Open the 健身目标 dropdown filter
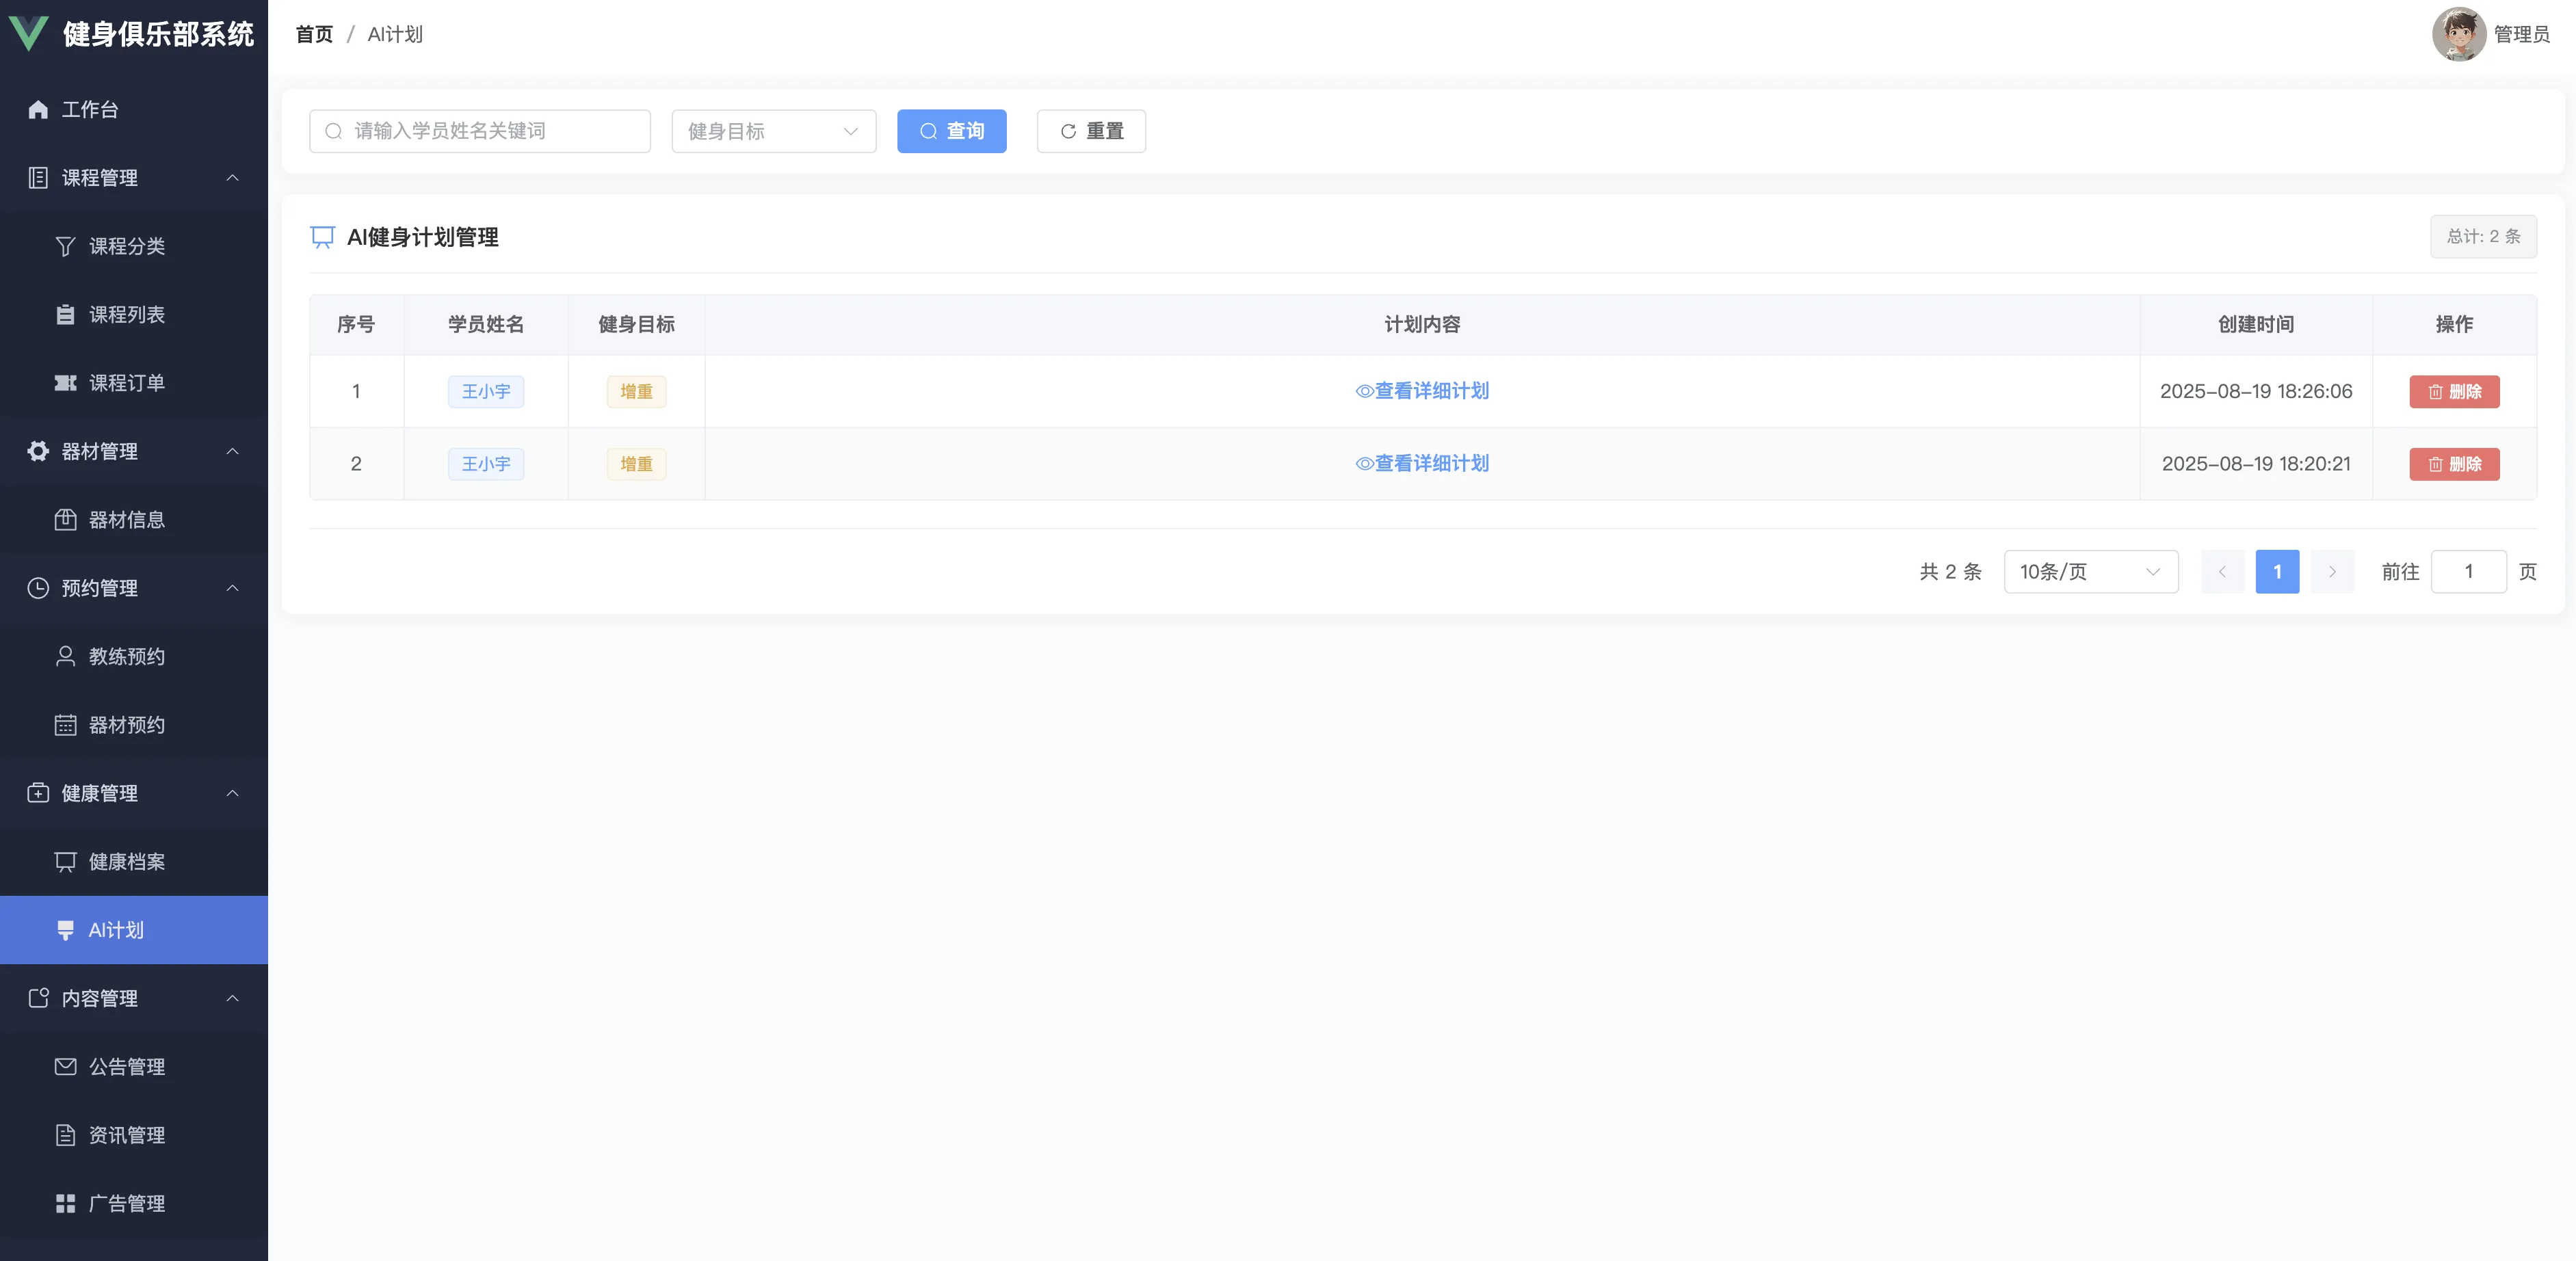 (x=773, y=131)
